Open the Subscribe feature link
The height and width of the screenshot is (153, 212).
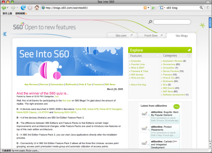coord(136,61)
